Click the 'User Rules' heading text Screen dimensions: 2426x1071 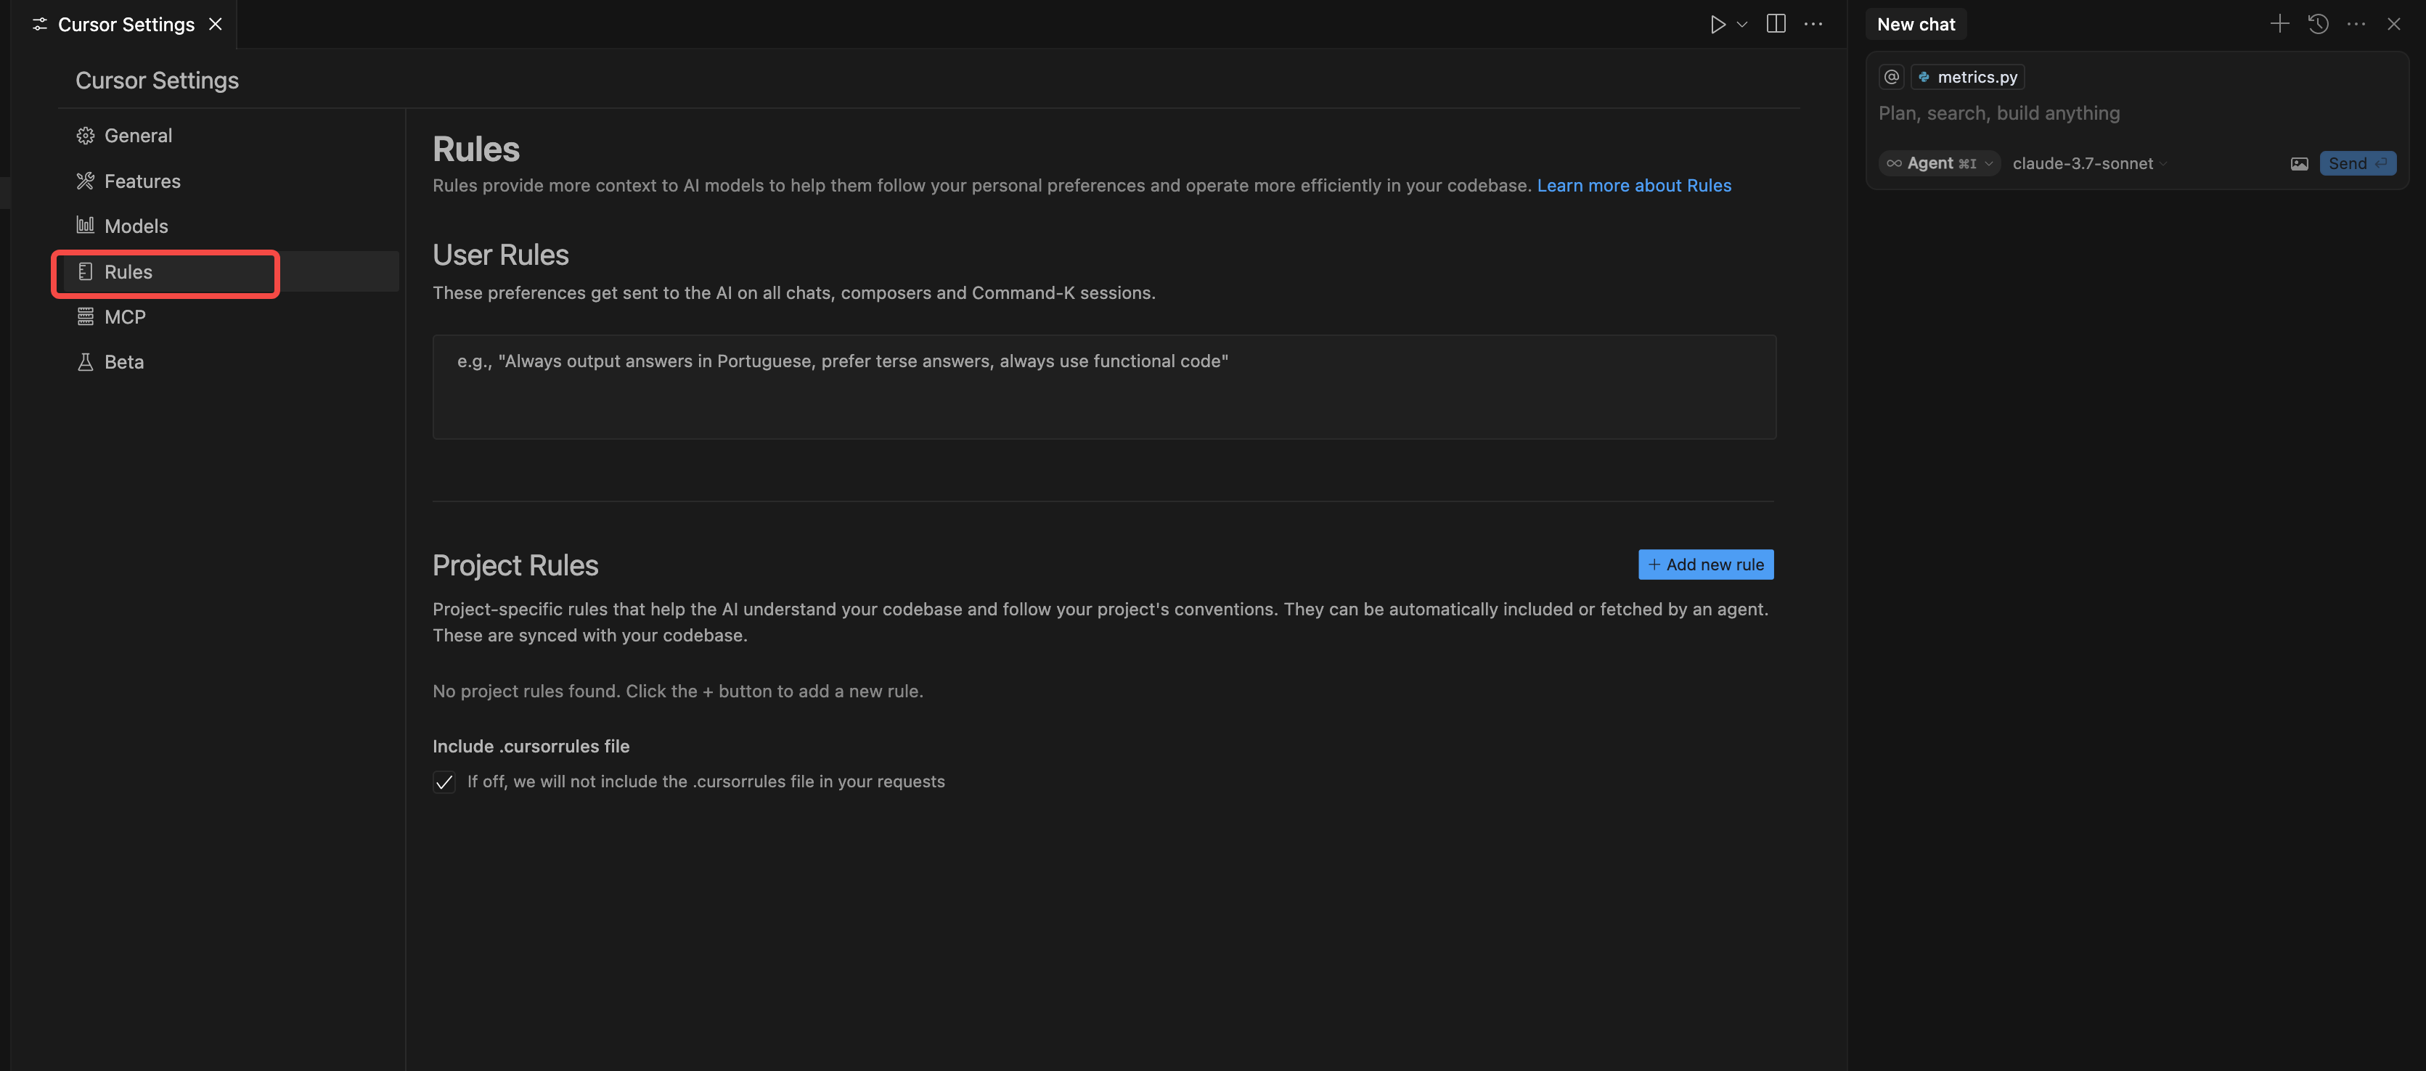click(501, 255)
